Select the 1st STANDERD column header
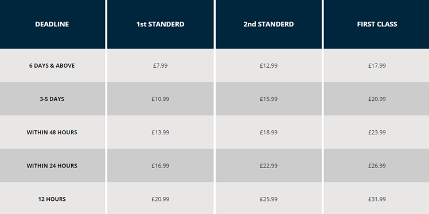This screenshot has width=429, height=214. (161, 24)
